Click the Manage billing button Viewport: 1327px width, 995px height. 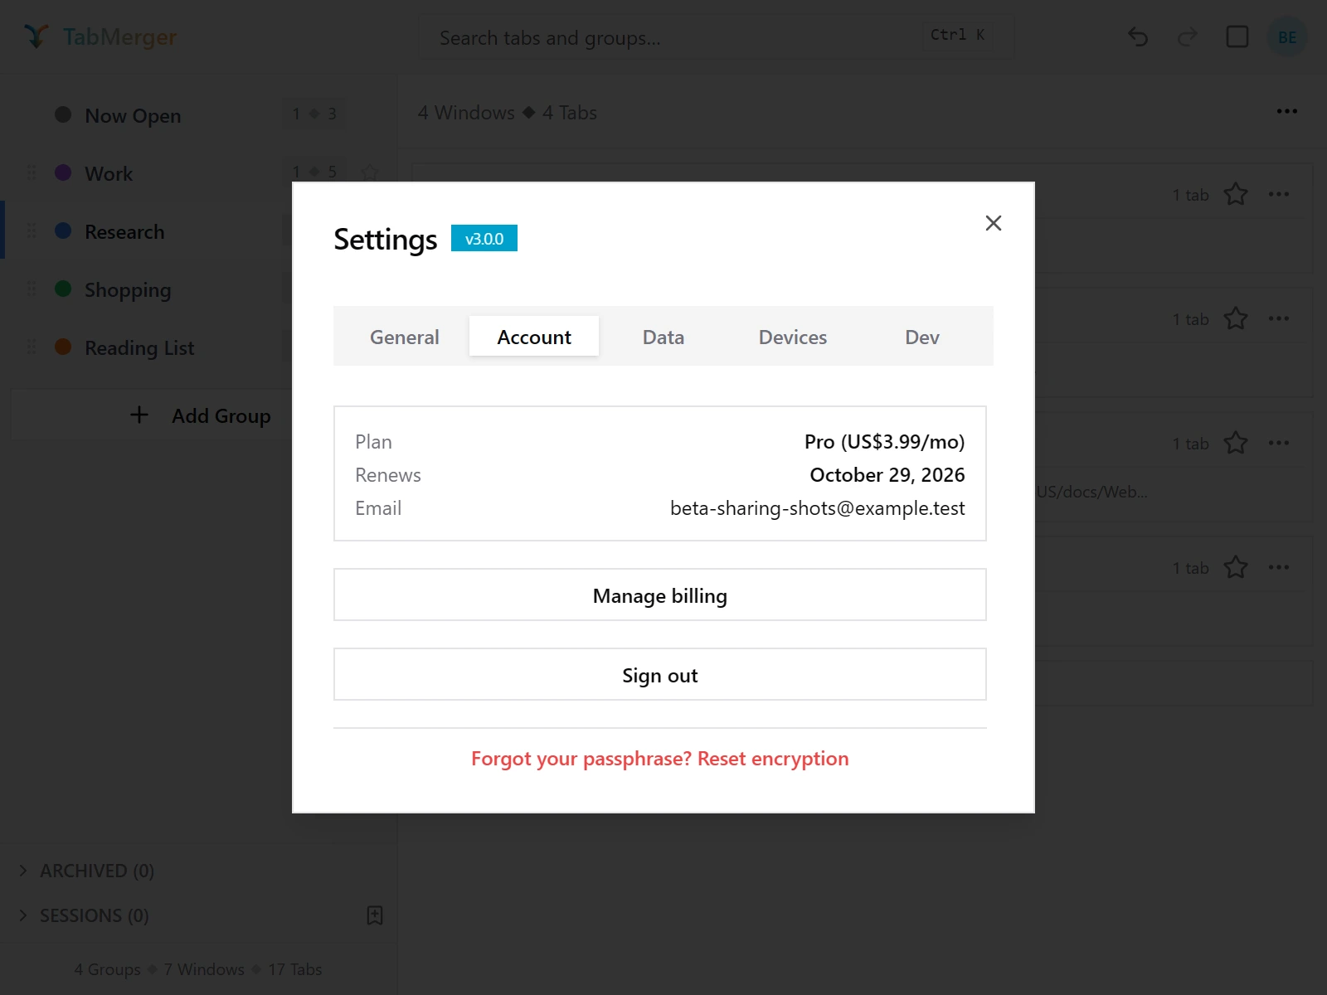click(x=660, y=595)
